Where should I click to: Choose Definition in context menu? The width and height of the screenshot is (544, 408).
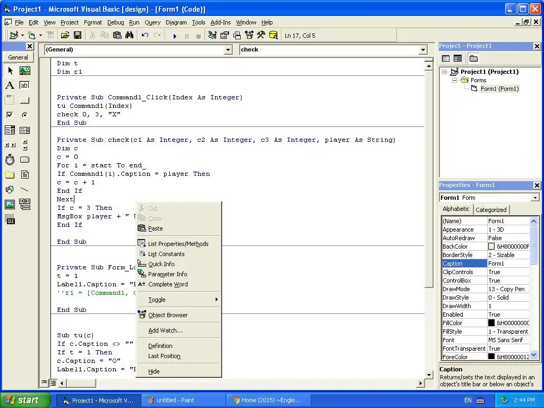click(178, 346)
